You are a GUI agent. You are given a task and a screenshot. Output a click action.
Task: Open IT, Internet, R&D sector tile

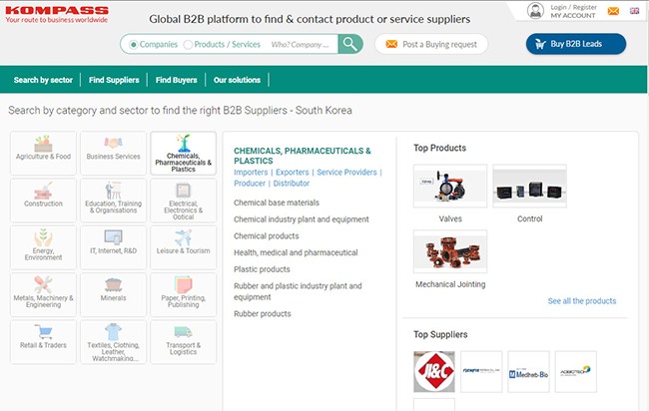click(114, 247)
